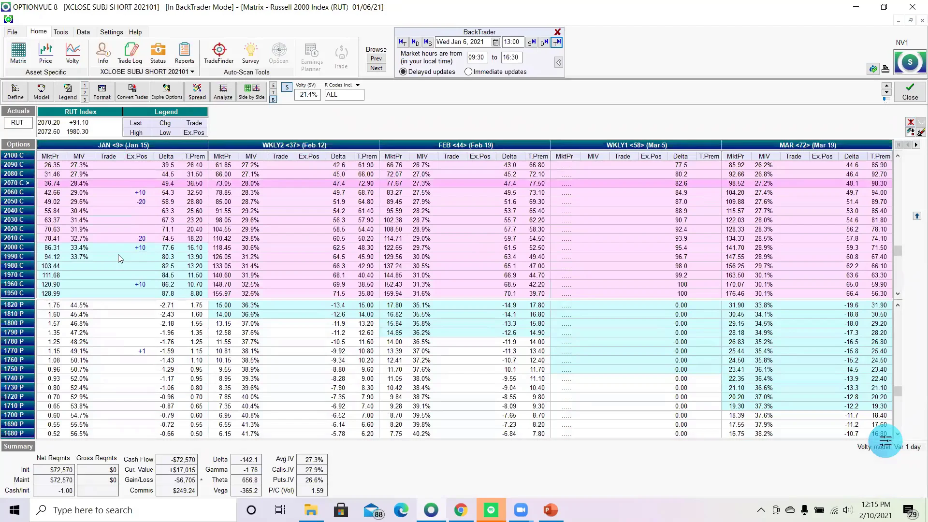Click the printer icon
Image resolution: width=928 pixels, height=522 pixels.
pos(885,69)
